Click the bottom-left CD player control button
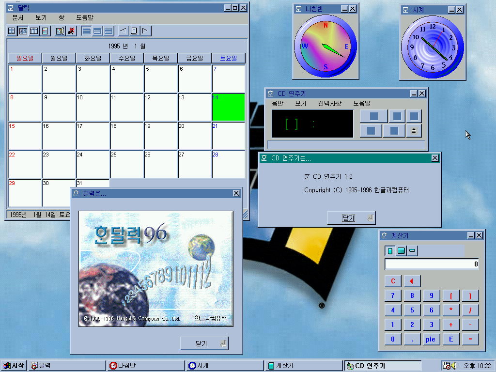Screen dimensions: 496x372 [371, 131]
